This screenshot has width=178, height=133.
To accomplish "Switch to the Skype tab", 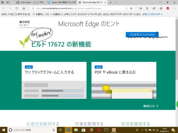I will tap(61, 2).
